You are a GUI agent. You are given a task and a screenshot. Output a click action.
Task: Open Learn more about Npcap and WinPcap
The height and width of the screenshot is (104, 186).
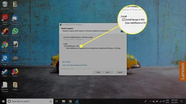click(75, 65)
